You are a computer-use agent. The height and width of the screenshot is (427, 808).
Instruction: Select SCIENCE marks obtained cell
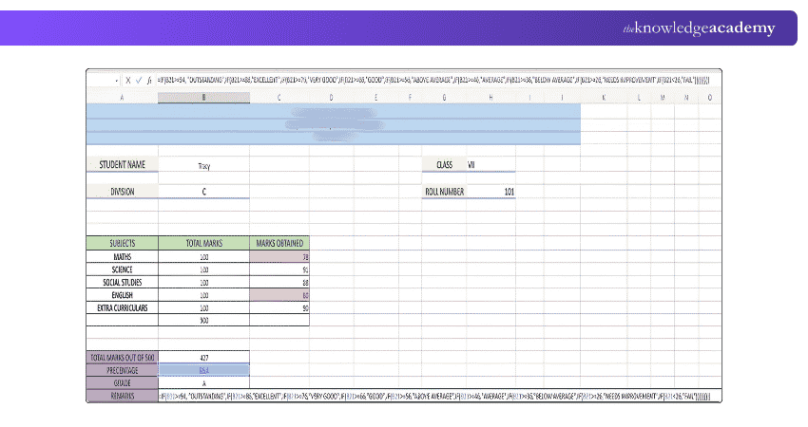[x=279, y=269]
